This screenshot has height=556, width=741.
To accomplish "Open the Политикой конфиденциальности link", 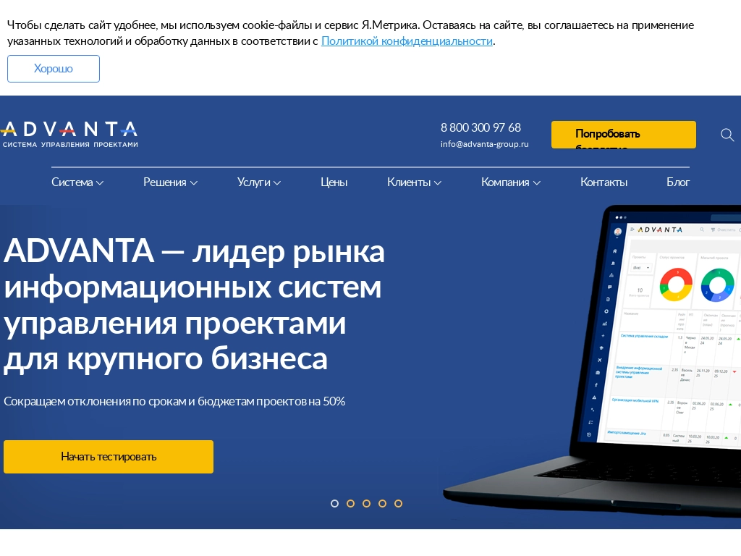I will [x=407, y=41].
